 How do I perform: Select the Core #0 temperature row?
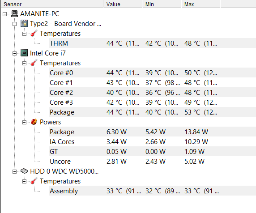(152, 72)
